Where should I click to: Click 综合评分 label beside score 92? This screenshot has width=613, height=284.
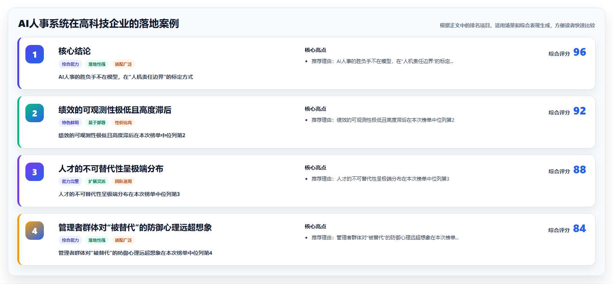(559, 113)
